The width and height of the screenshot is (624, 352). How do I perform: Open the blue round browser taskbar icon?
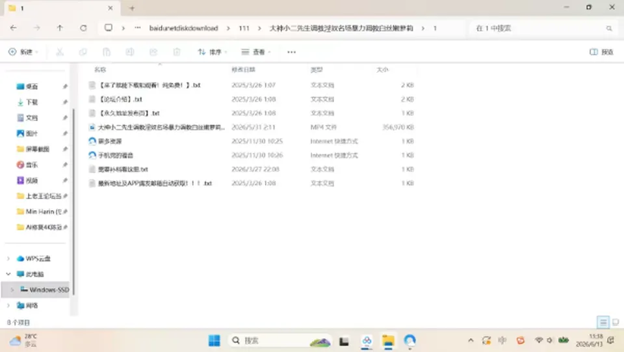pos(409,340)
